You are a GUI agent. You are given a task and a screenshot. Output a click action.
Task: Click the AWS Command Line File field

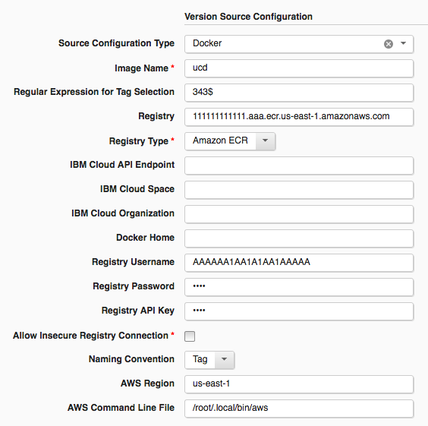(299, 409)
